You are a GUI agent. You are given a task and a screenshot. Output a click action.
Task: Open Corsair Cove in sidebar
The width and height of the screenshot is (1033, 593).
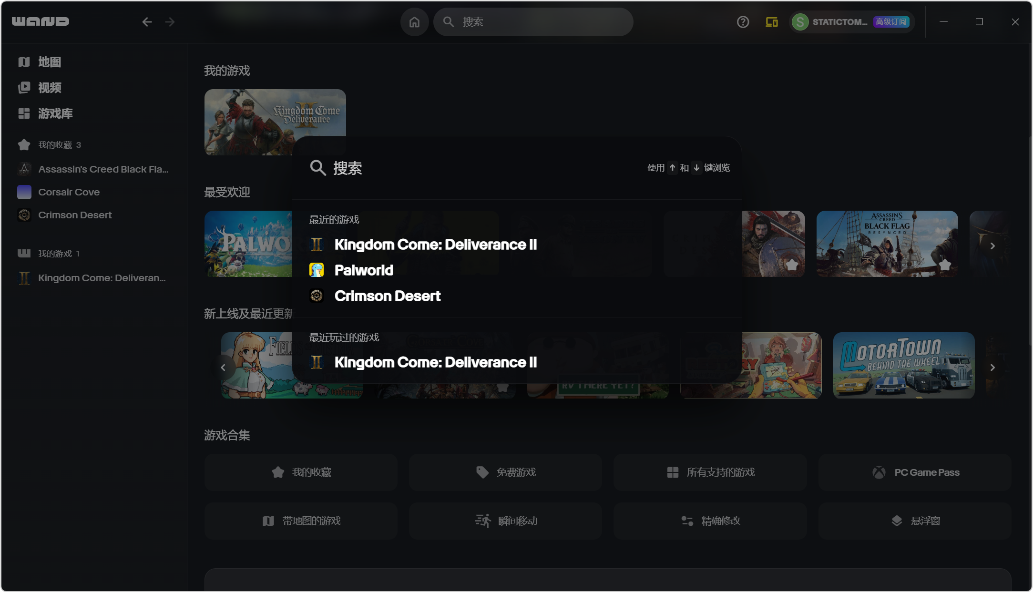pos(59,192)
